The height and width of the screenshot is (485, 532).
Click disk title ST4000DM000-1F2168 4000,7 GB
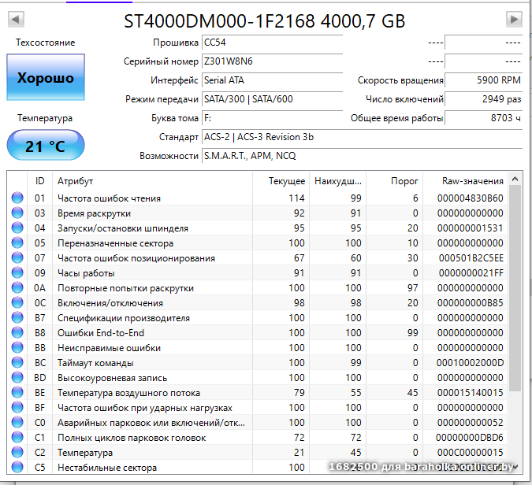pyautogui.click(x=264, y=21)
